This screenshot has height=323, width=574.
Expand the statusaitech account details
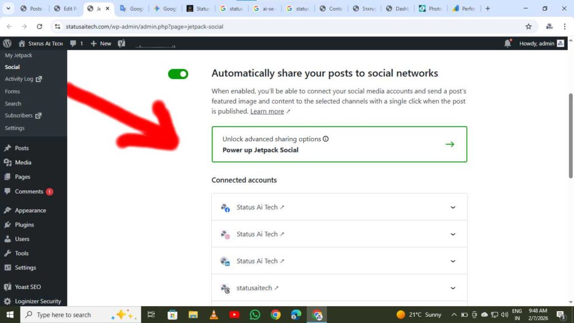(453, 288)
